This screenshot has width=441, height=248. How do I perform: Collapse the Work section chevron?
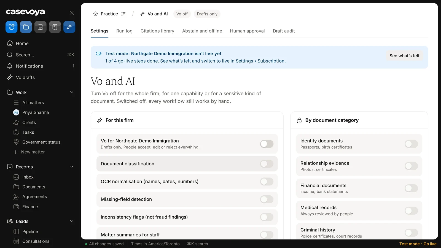coord(72,92)
